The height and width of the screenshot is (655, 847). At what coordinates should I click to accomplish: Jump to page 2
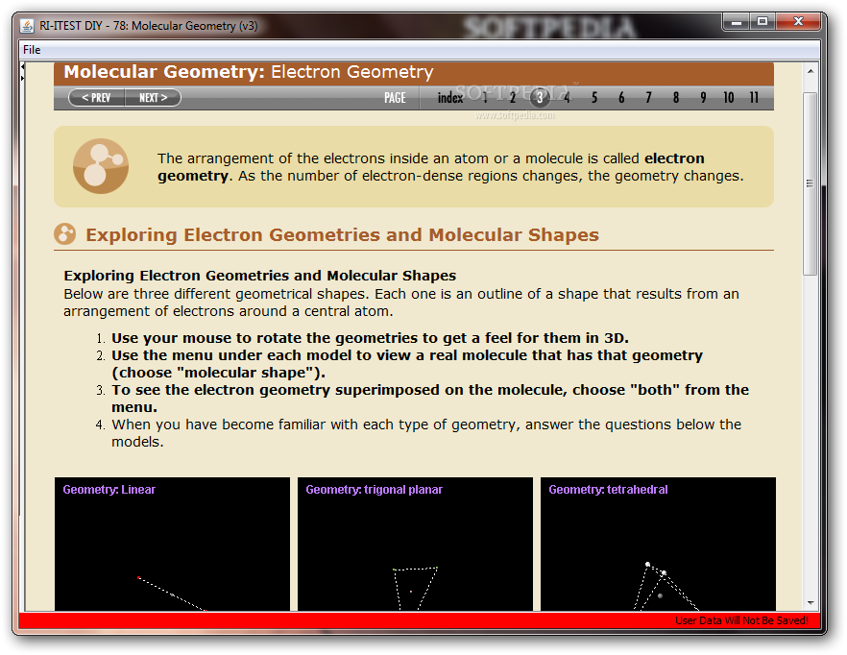coord(513,98)
